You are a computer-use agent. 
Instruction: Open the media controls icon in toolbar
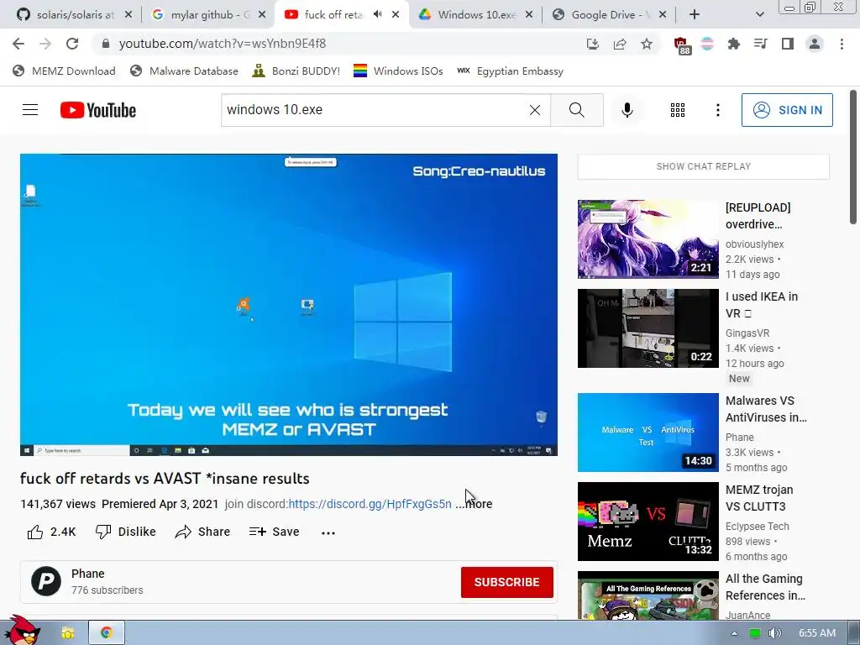coord(761,44)
